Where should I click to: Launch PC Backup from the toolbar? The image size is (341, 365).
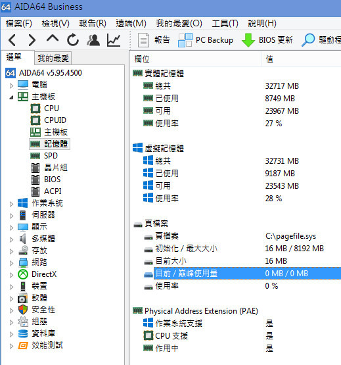[x=206, y=40]
